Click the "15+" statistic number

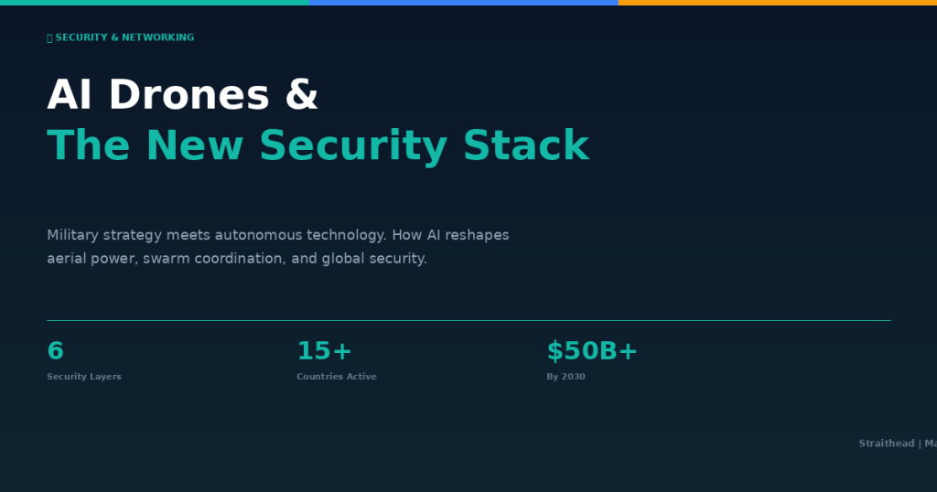(x=324, y=351)
